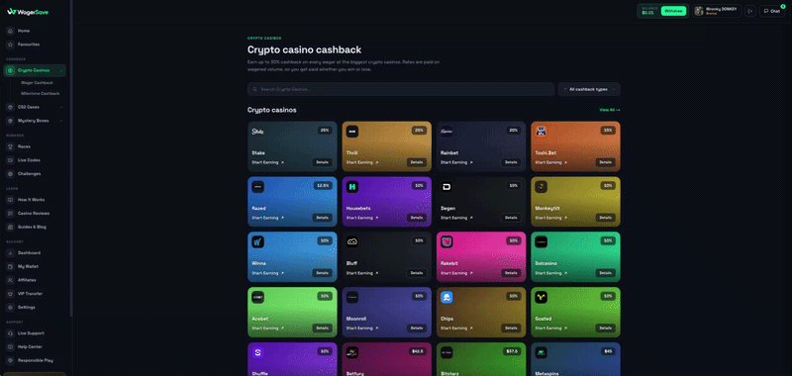This screenshot has height=376, width=792.
Task: Click Start Earning on Bluff card
Action: 362,273
